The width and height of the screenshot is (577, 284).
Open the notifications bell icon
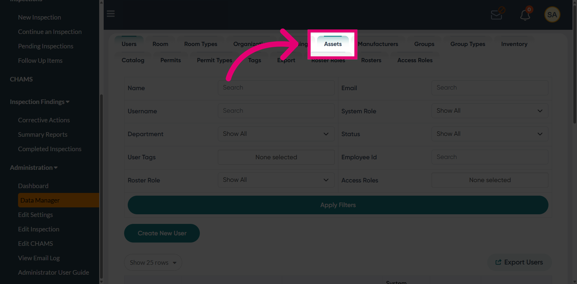point(526,14)
